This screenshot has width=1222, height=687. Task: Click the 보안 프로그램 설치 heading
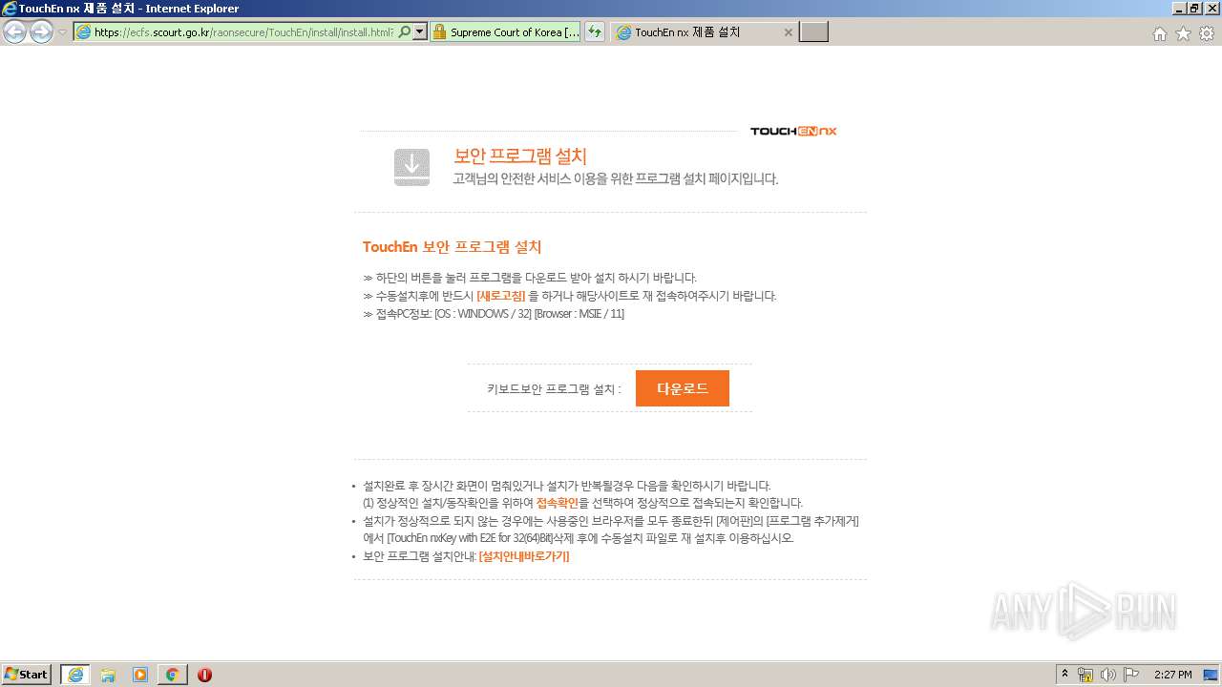pyautogui.click(x=520, y=156)
